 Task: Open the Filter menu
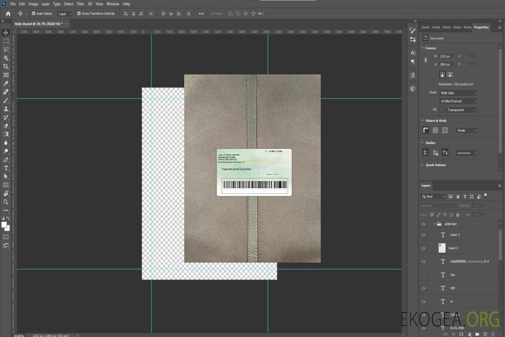80,4
